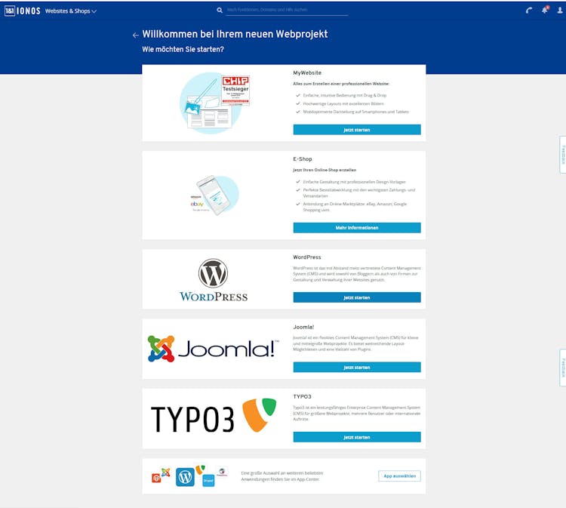Focus the top search input field

click(x=288, y=10)
